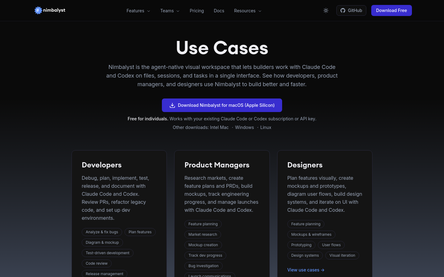Click the download arrow icon on the macOS button
The width and height of the screenshot is (444, 277).
172,105
